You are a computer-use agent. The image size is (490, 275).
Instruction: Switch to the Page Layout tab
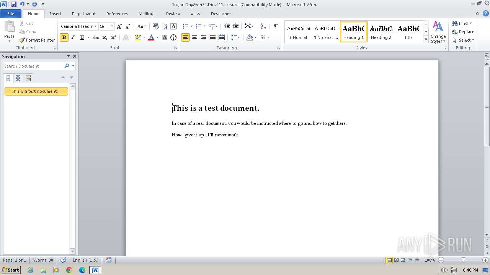click(84, 14)
